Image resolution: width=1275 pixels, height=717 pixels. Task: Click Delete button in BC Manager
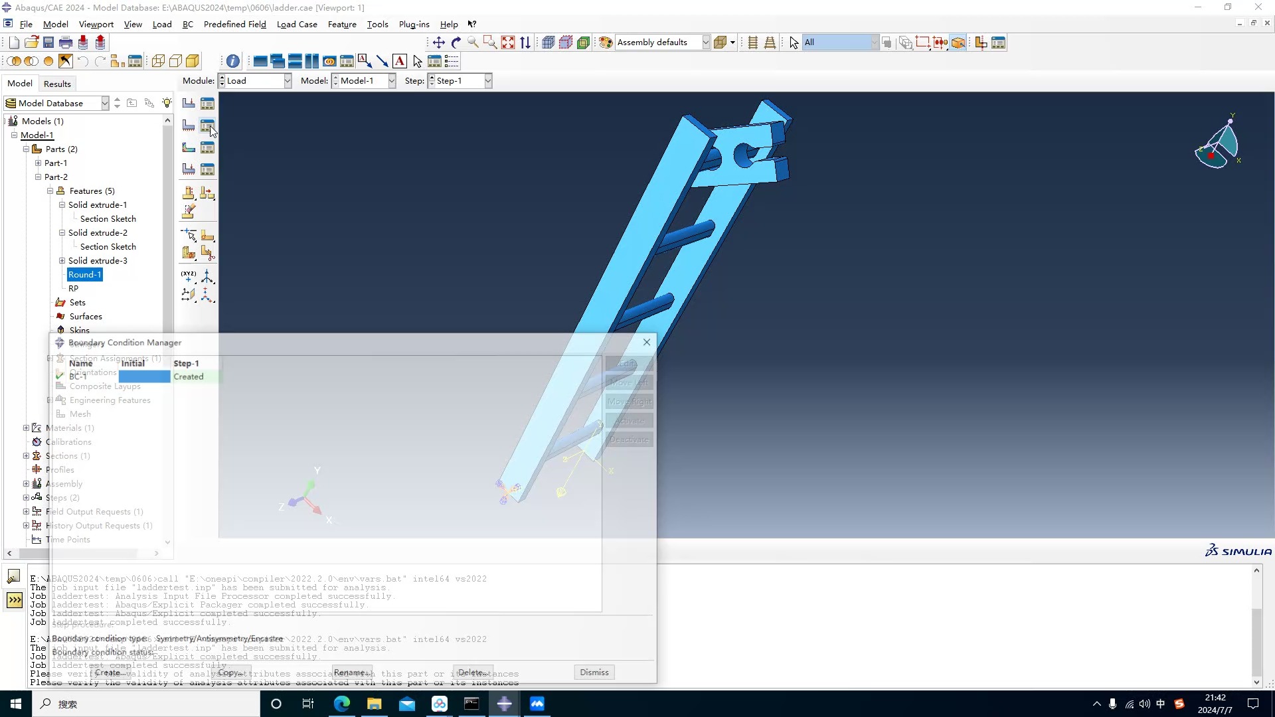click(473, 673)
